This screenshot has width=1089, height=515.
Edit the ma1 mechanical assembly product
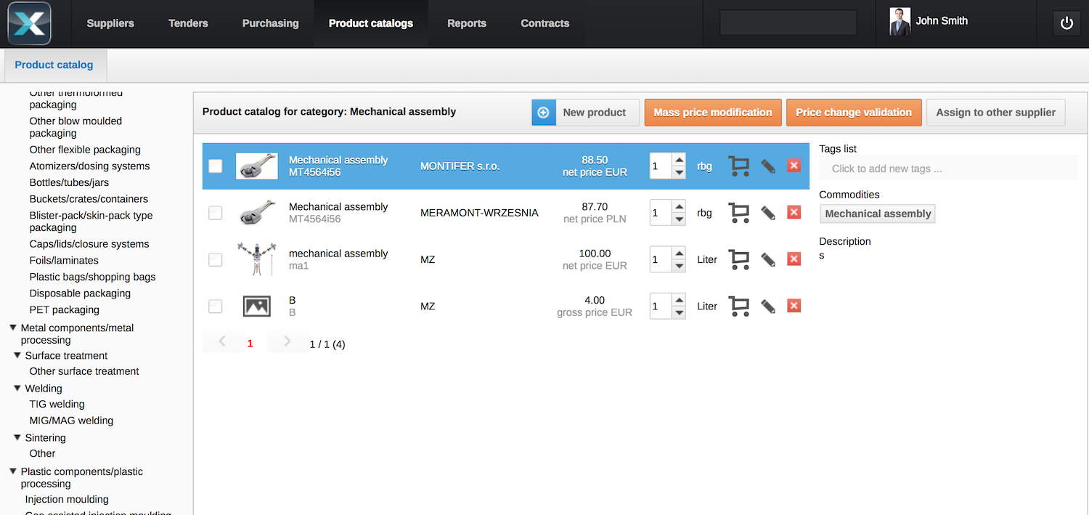pos(768,259)
